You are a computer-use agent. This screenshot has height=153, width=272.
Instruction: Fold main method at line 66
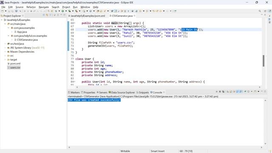[x=75, y=23]
